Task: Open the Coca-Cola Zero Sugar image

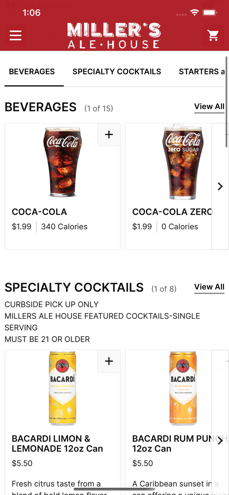Action: tap(183, 162)
